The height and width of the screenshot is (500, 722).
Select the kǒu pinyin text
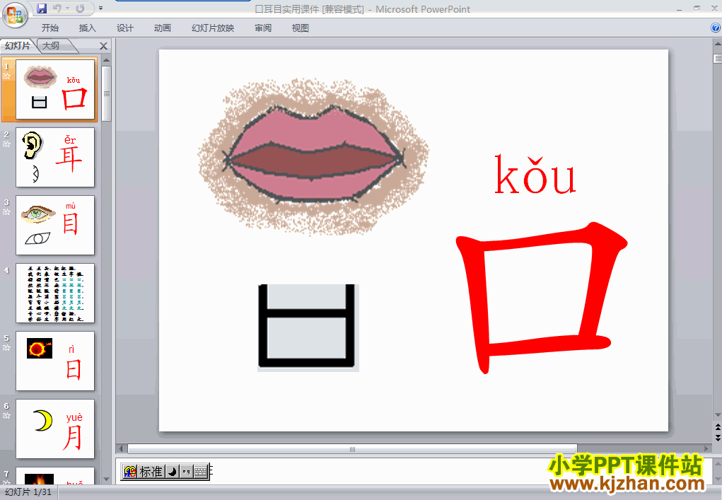pyautogui.click(x=535, y=175)
